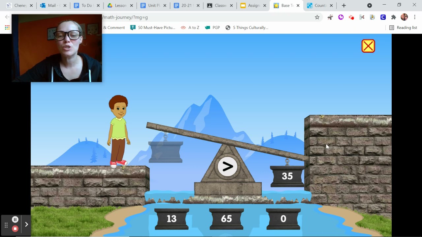The width and height of the screenshot is (422, 237).
Task: Close the Classwork tab
Action: [231, 6]
